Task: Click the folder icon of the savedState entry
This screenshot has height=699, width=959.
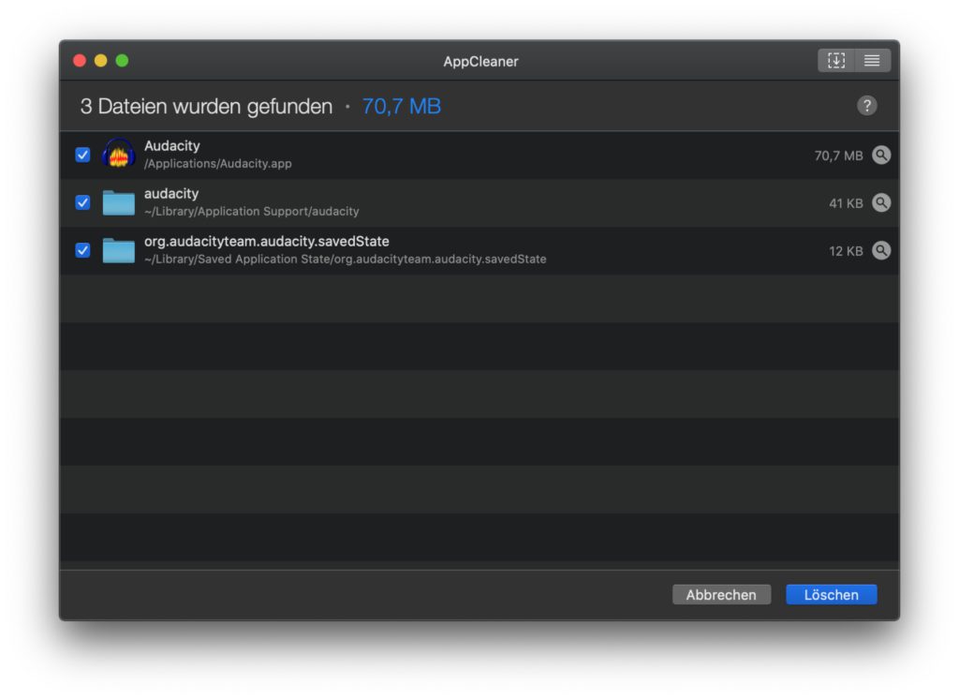Action: point(118,249)
